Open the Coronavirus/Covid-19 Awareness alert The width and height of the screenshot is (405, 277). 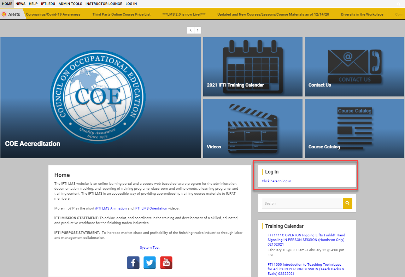[53, 14]
